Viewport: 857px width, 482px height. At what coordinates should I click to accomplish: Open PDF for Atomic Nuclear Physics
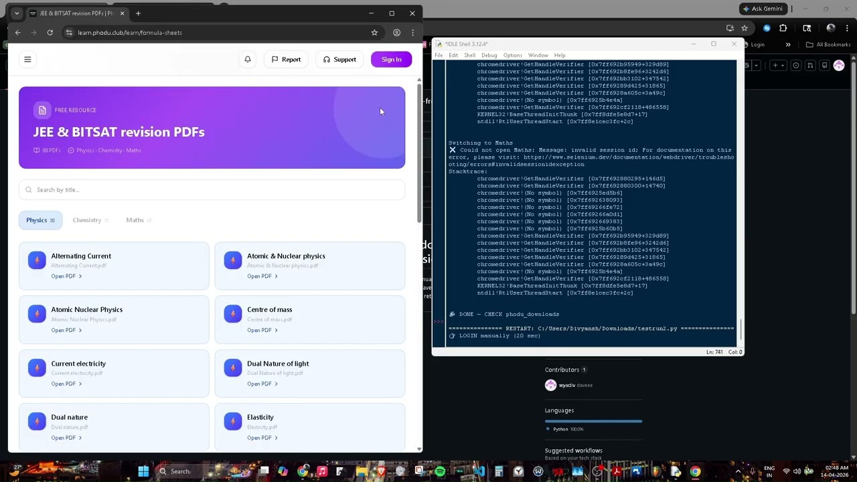(66, 330)
